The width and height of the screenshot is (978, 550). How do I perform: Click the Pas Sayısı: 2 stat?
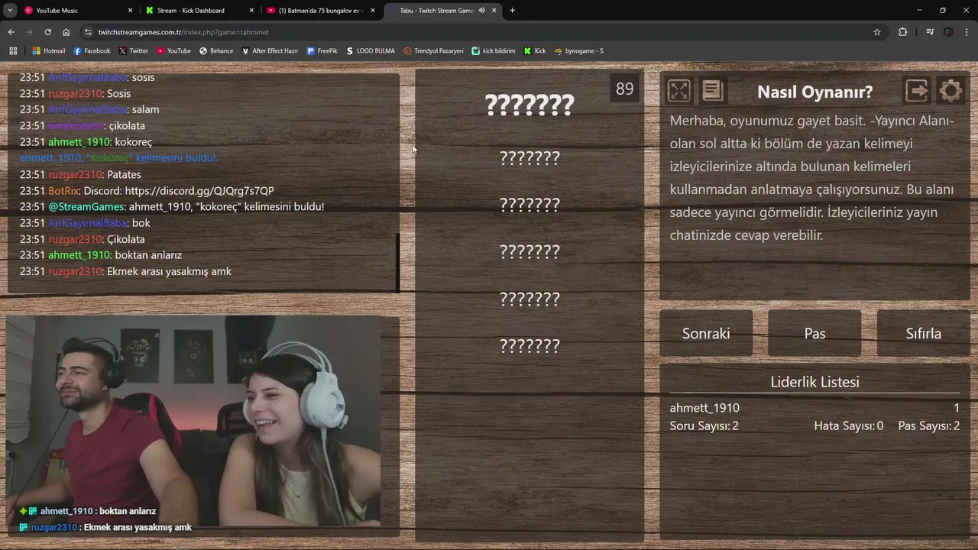tap(929, 425)
